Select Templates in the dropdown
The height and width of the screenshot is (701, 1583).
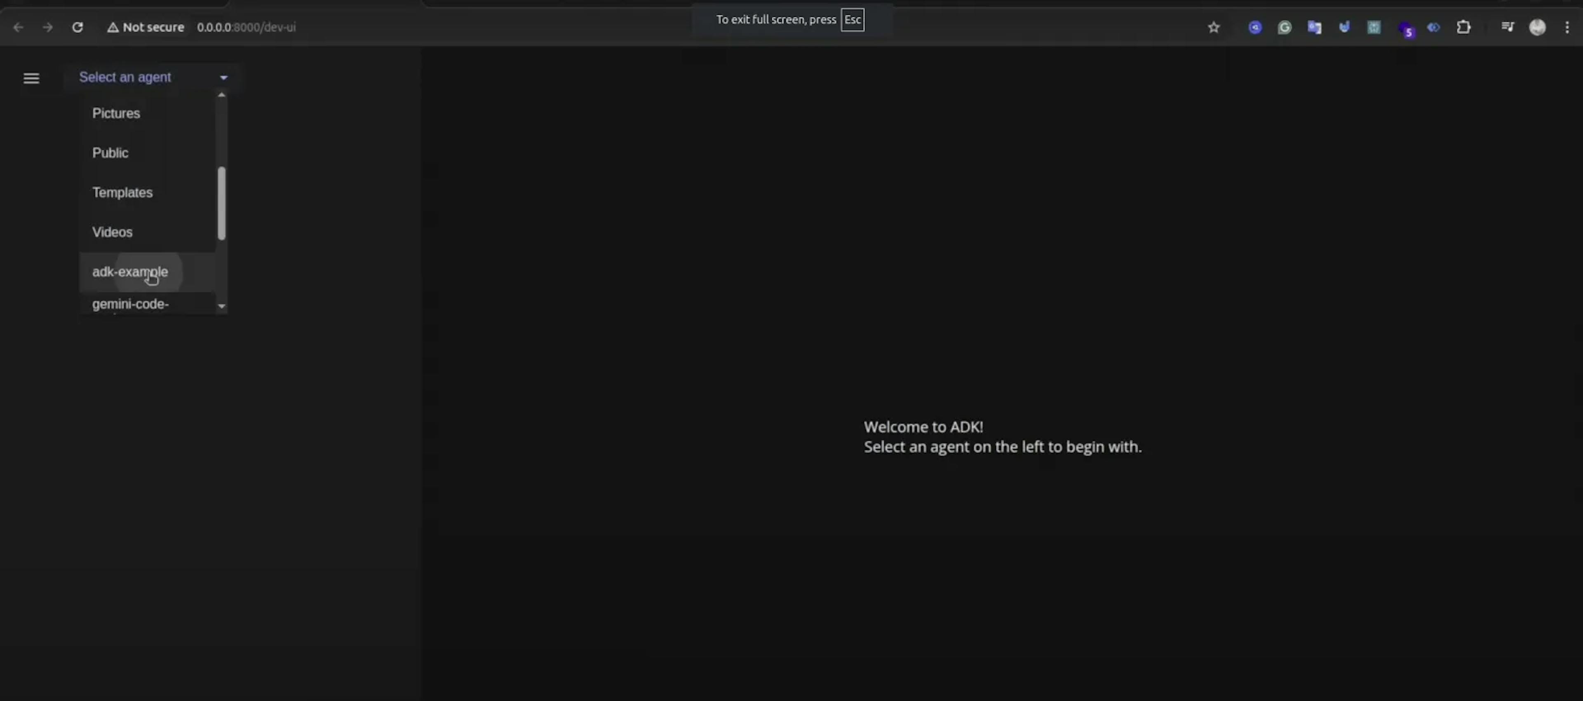coord(122,192)
